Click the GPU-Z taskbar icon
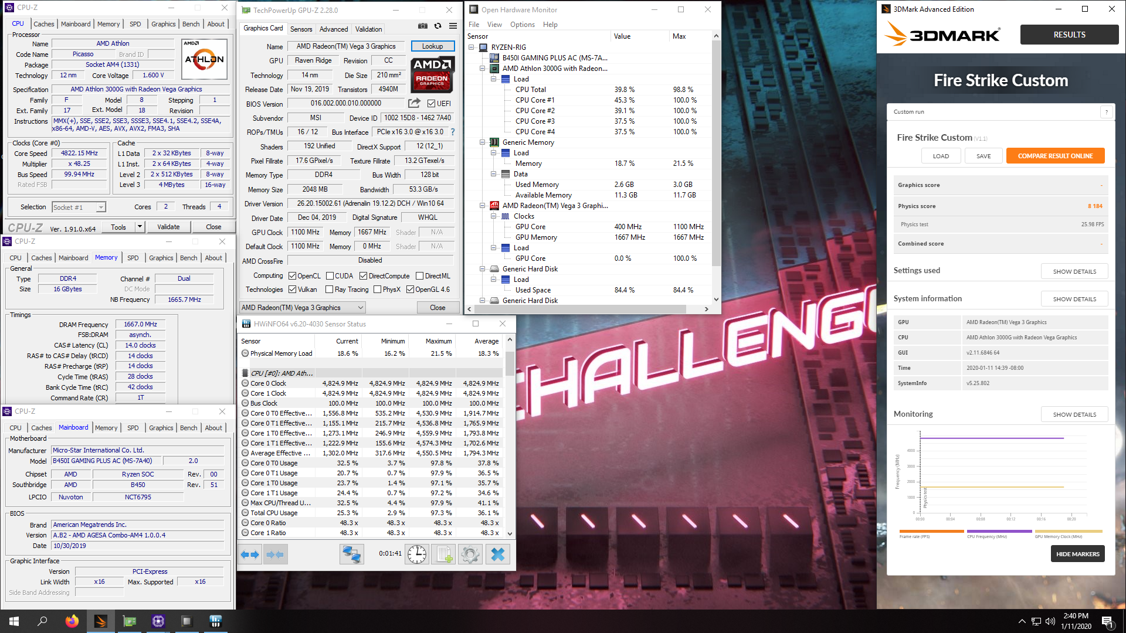Image resolution: width=1126 pixels, height=633 pixels. [129, 621]
